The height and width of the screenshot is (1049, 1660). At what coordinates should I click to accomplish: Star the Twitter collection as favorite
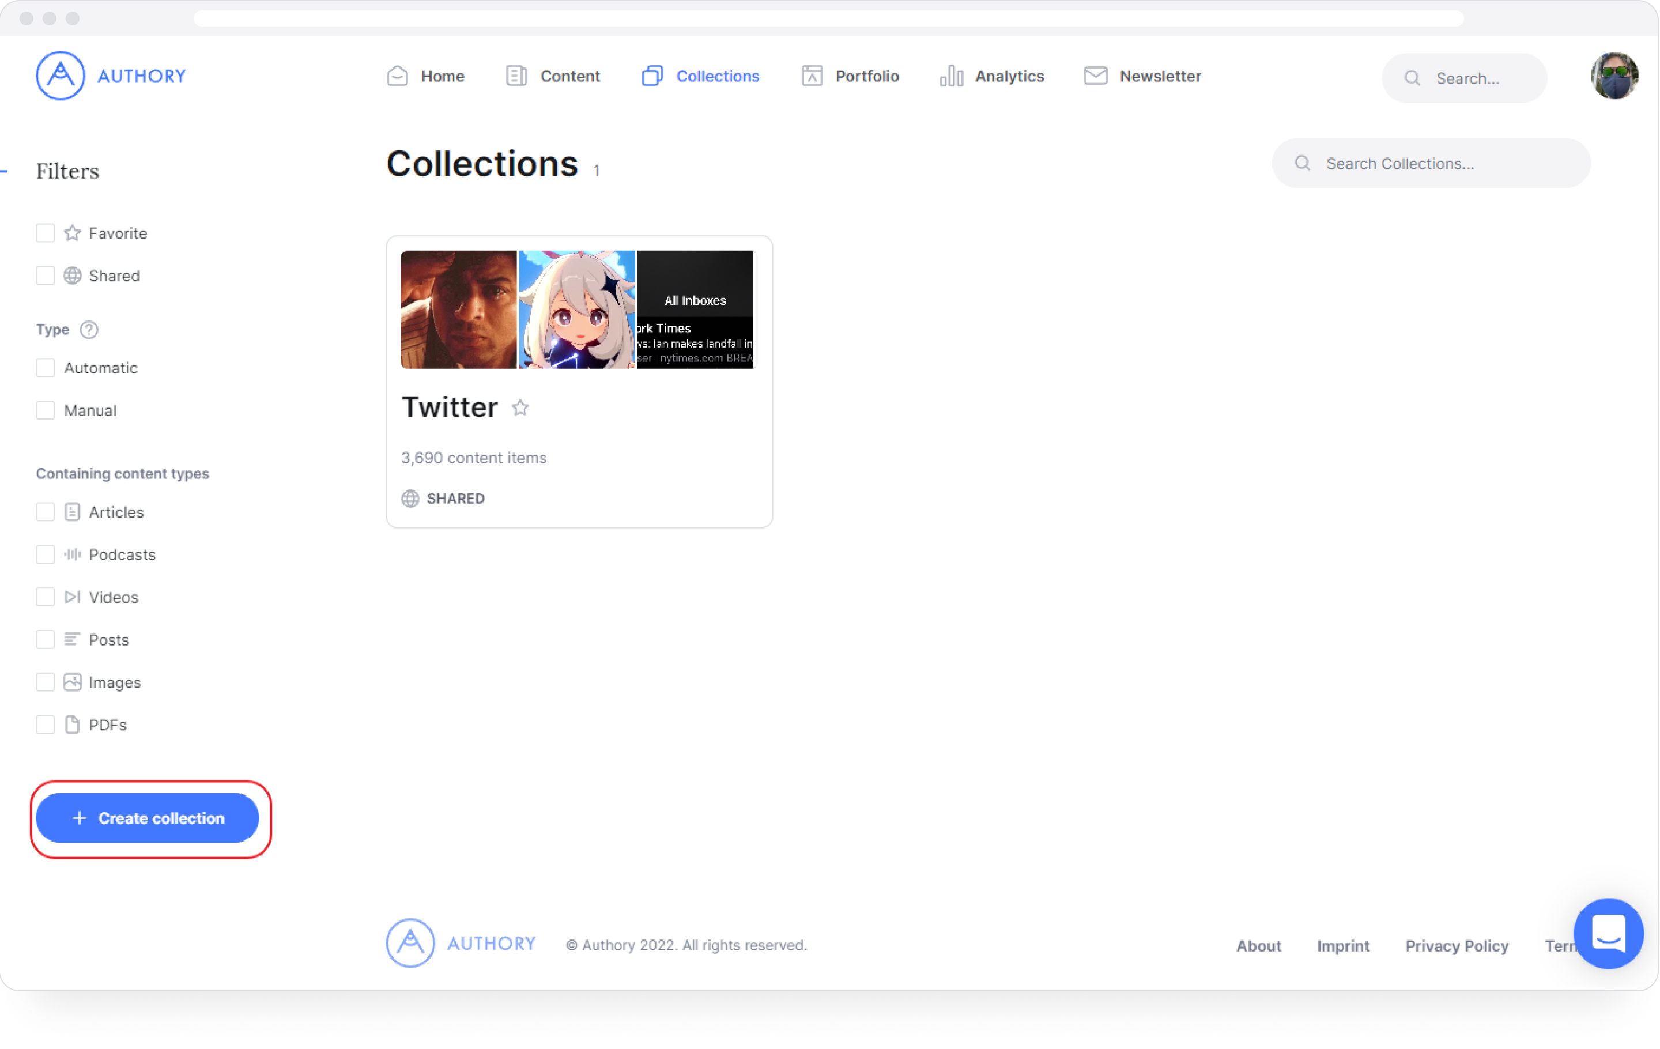pyautogui.click(x=520, y=408)
